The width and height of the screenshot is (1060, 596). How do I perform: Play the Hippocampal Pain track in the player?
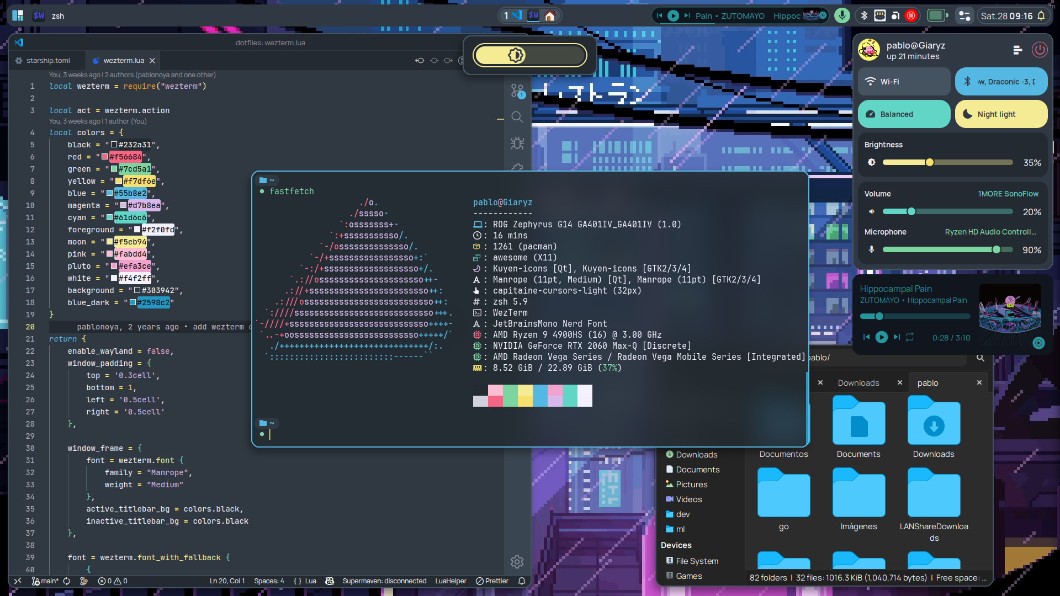881,337
